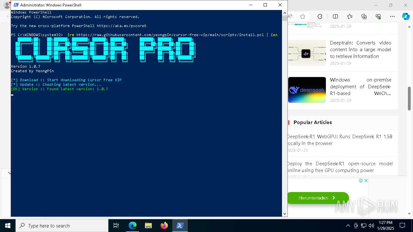Open 'Deeptrain: Converts video content' article link
This screenshot has height=232, width=413.
[x=360, y=49]
